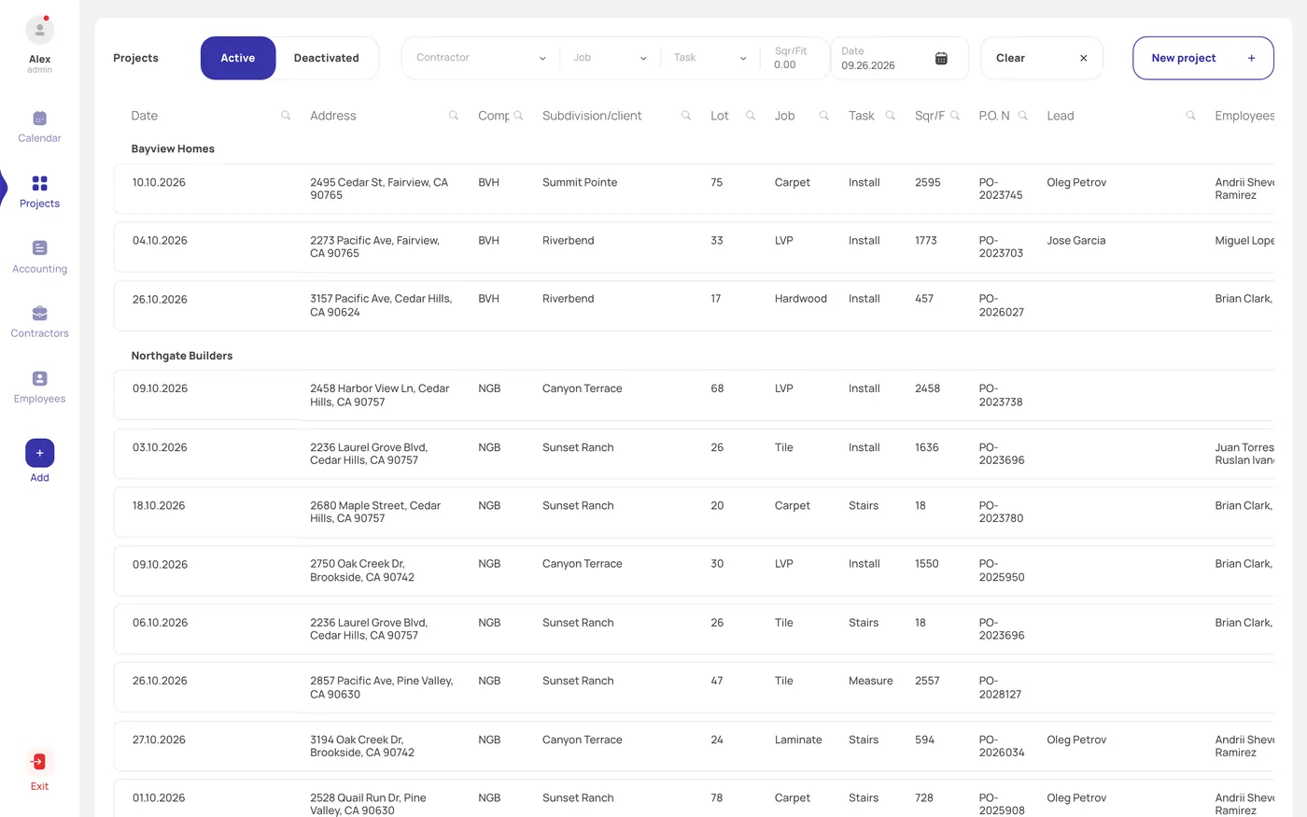Click the search icon in Task column

point(891,116)
